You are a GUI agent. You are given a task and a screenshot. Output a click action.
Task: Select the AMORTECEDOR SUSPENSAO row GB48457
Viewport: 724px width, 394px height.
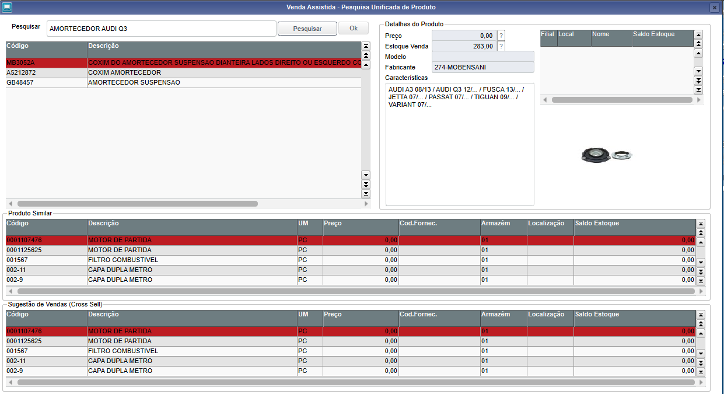(x=184, y=83)
